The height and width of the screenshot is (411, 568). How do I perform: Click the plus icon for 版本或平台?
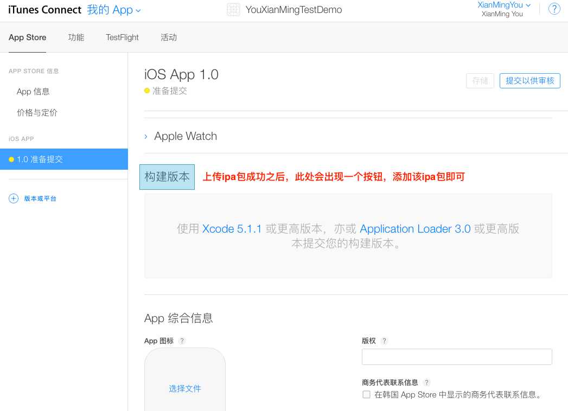[x=14, y=198]
